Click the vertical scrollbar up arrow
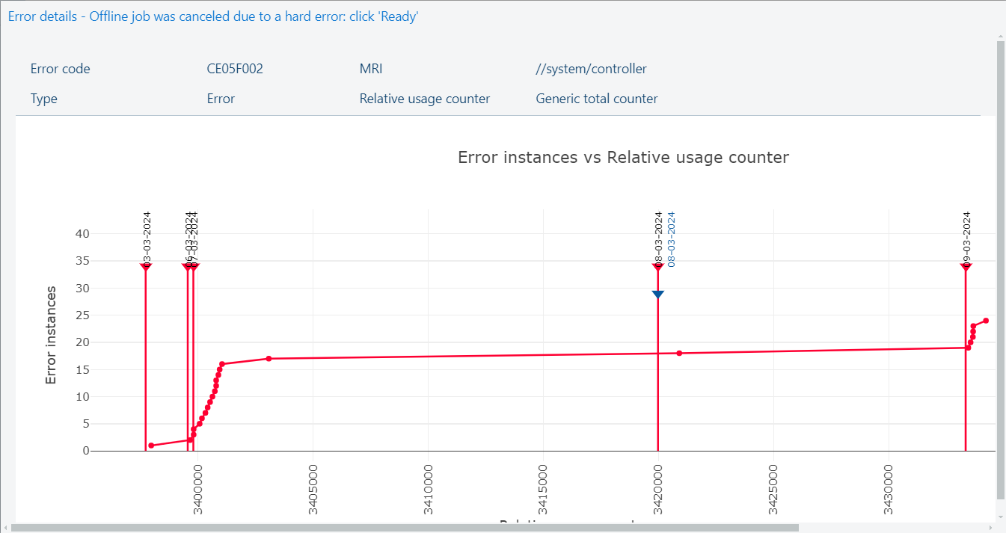The image size is (1006, 533). click(1001, 36)
